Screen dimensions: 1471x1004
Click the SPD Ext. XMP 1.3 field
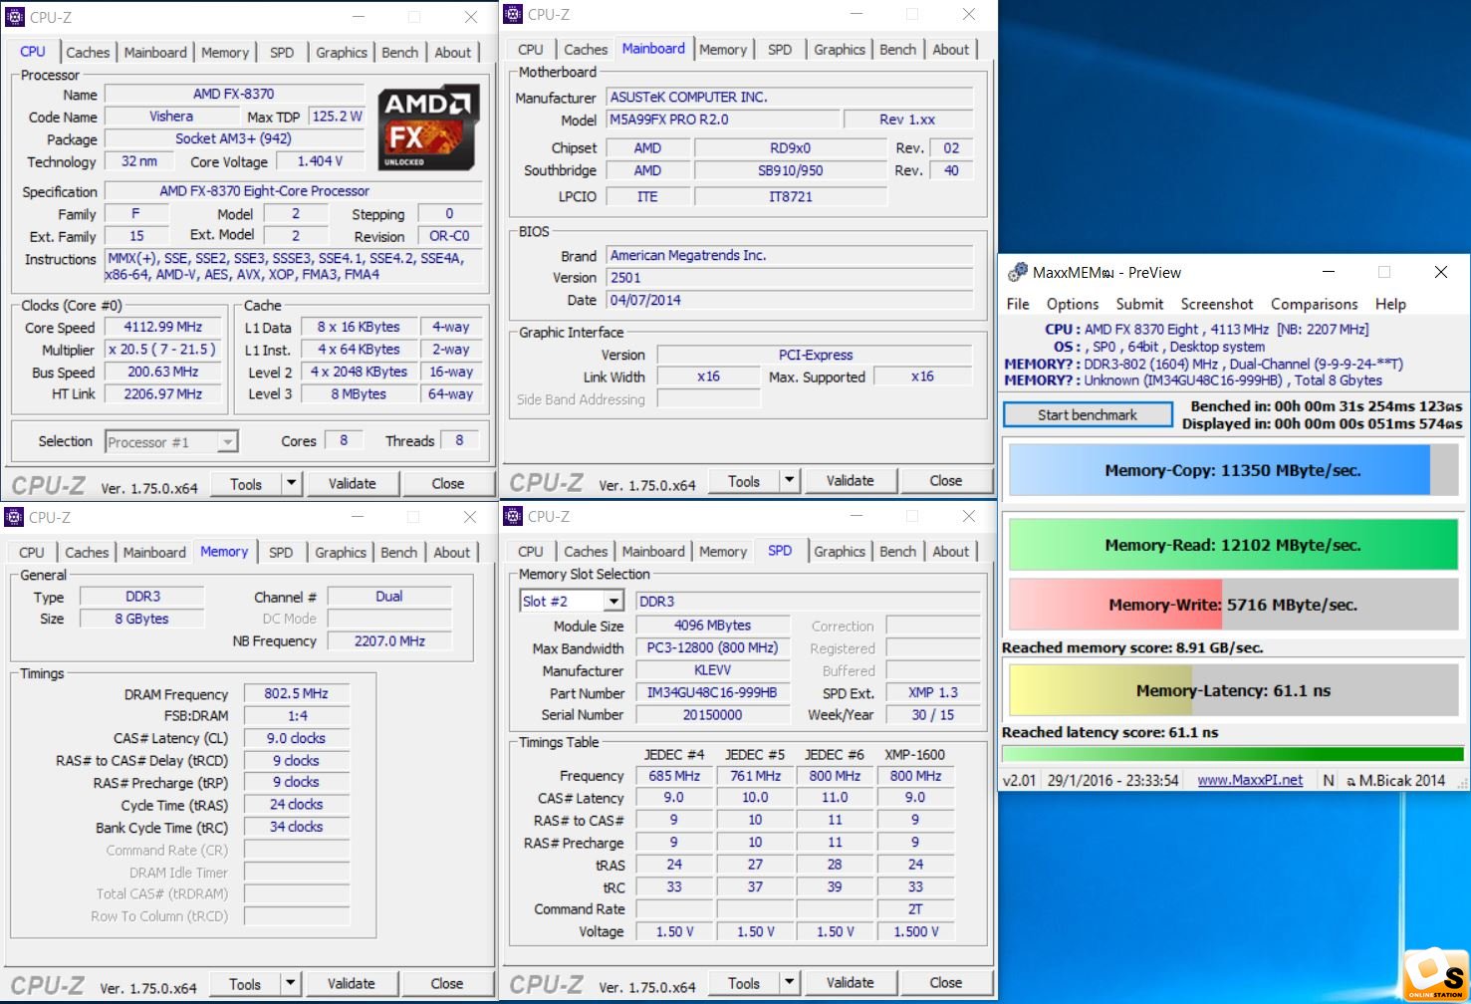coord(933,692)
